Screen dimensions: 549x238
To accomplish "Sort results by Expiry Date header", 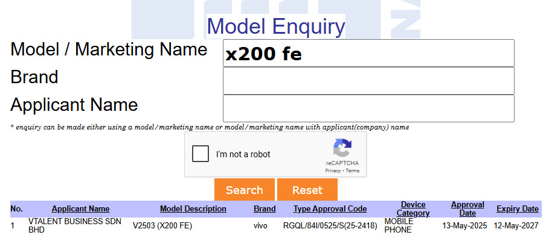I will [x=518, y=209].
